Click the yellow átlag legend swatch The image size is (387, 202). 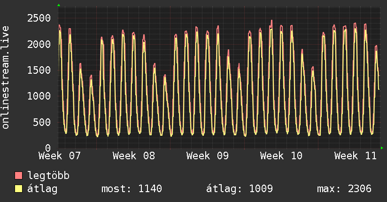point(18,189)
